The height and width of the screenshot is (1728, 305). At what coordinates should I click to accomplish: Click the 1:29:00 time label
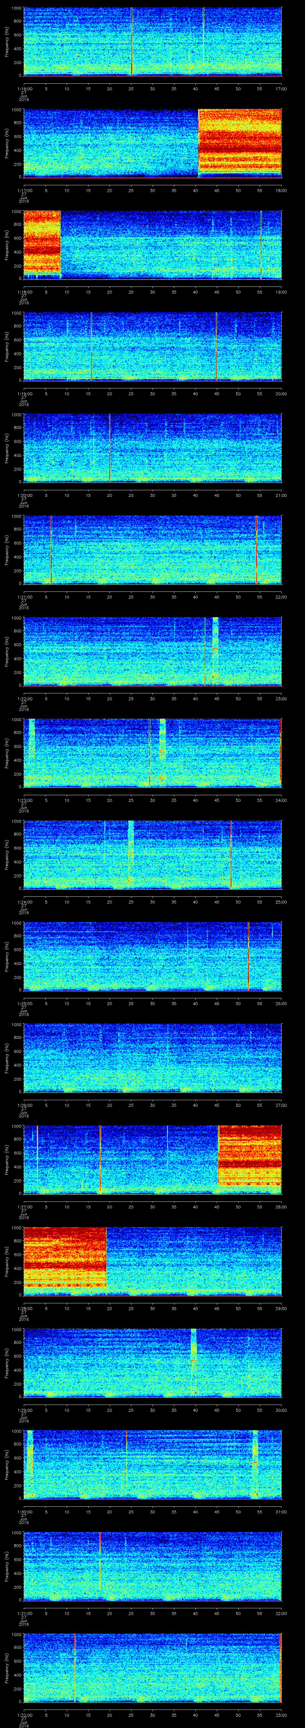(25, 1410)
